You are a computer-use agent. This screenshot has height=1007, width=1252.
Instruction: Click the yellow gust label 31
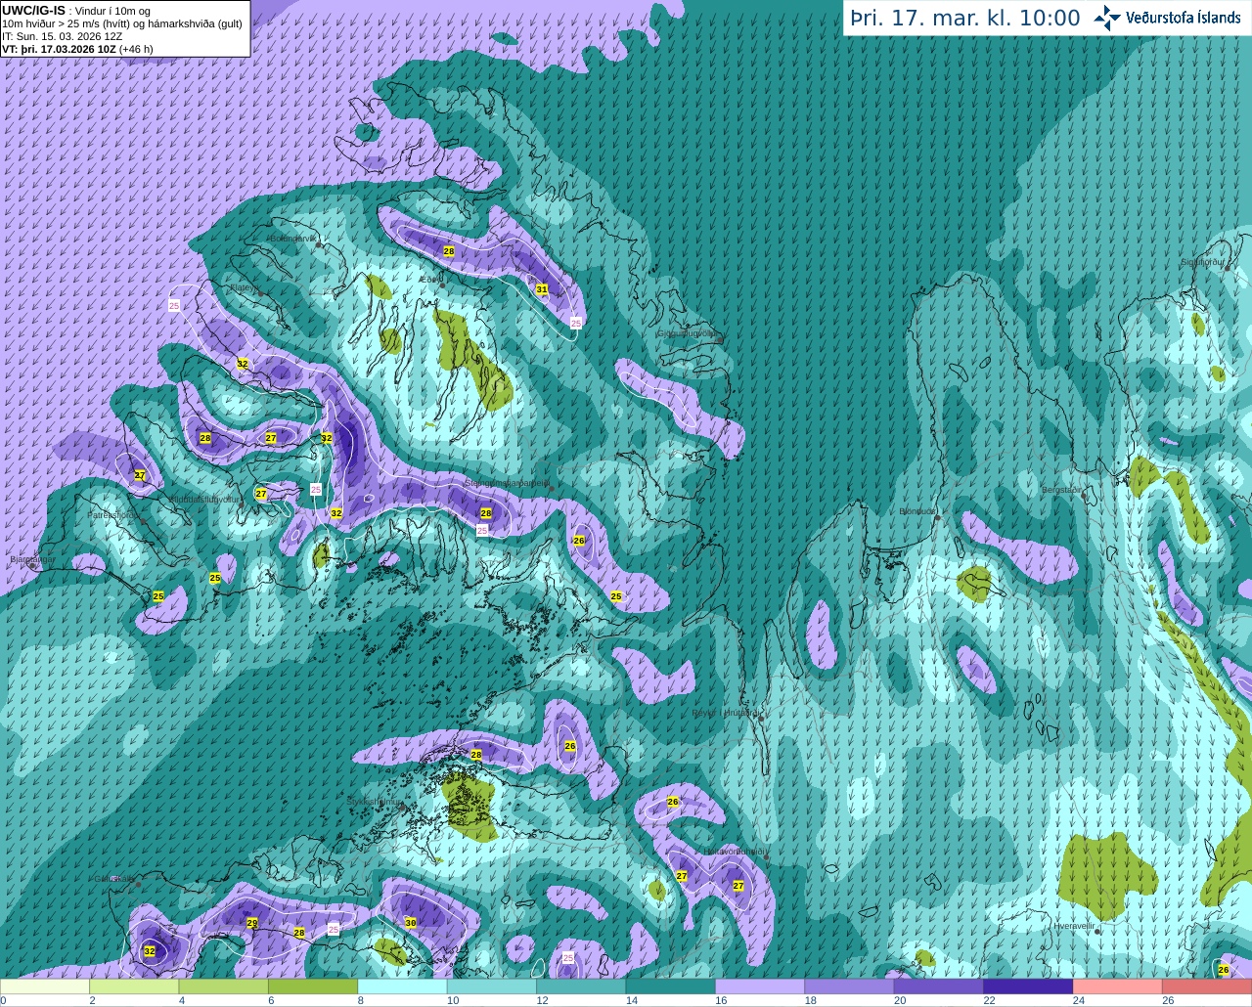click(x=542, y=289)
